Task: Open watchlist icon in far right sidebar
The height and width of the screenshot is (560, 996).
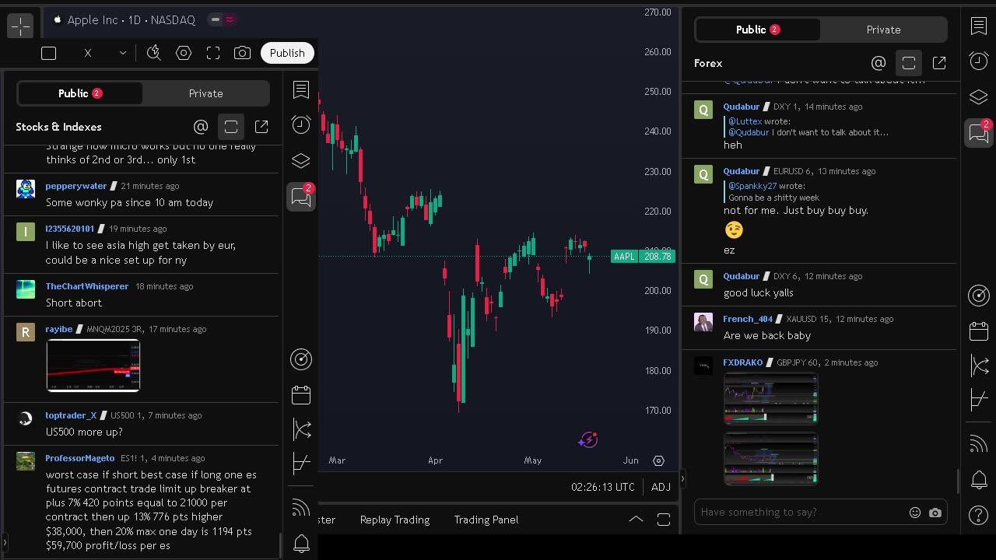Action: coord(979,26)
